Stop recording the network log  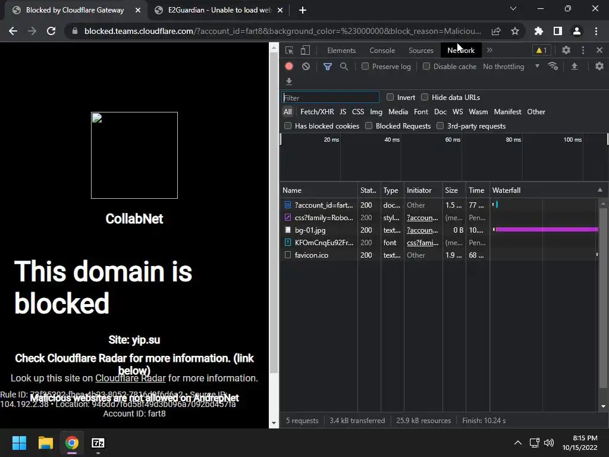pos(289,66)
